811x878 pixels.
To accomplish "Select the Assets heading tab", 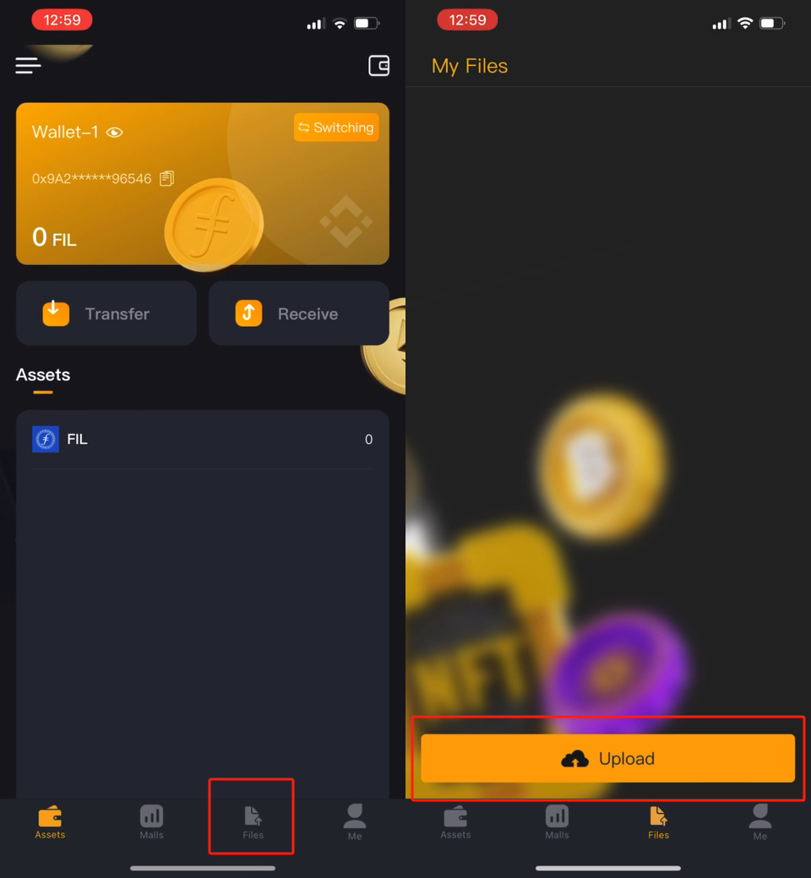I will pyautogui.click(x=43, y=375).
